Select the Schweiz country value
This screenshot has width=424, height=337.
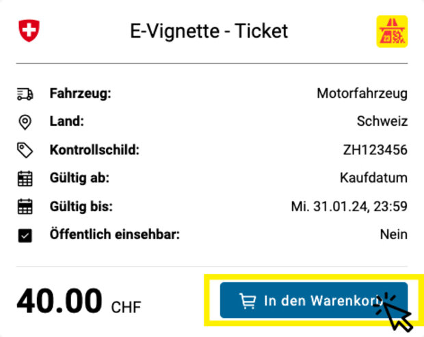(x=382, y=122)
